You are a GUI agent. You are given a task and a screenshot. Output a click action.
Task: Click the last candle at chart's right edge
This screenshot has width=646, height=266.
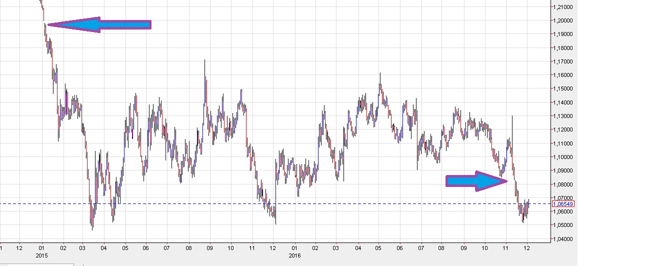point(528,206)
